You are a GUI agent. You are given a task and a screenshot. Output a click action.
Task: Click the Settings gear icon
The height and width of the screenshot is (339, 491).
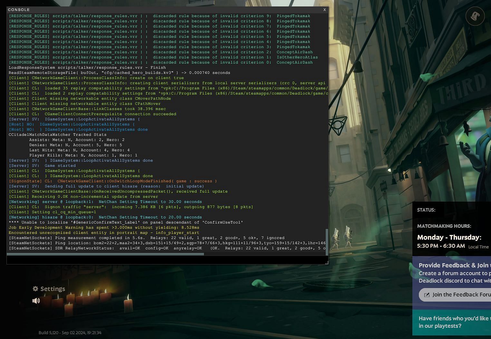[35, 289]
